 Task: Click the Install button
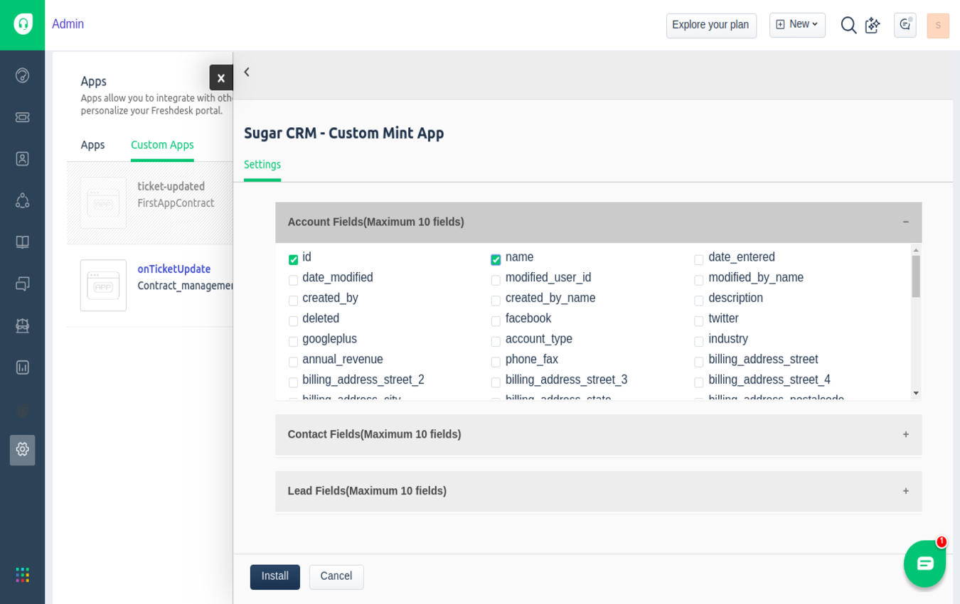(x=275, y=577)
